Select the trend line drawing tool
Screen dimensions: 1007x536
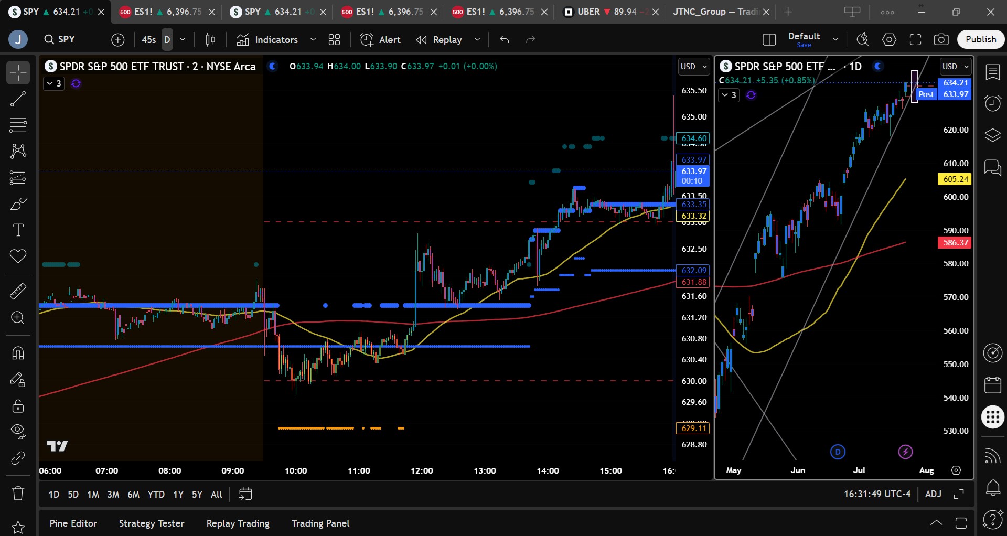(x=18, y=99)
